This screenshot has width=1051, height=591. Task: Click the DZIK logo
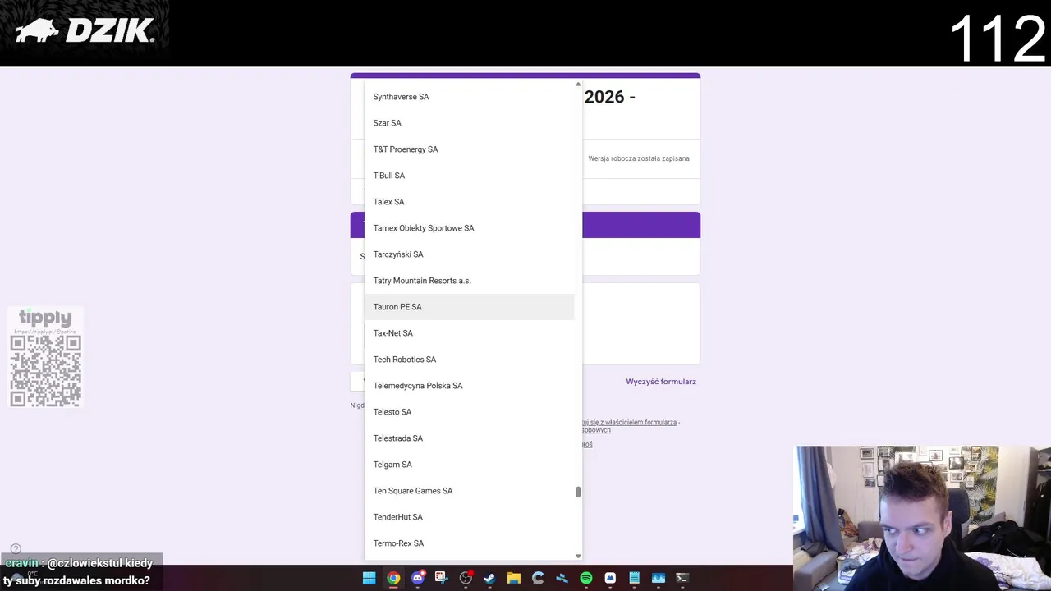pyautogui.click(x=85, y=31)
